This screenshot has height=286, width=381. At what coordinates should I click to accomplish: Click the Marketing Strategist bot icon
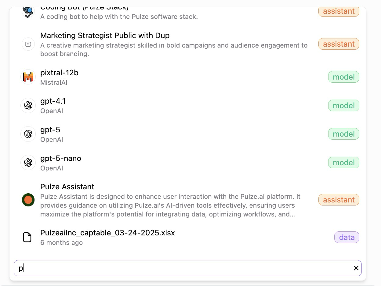28,44
